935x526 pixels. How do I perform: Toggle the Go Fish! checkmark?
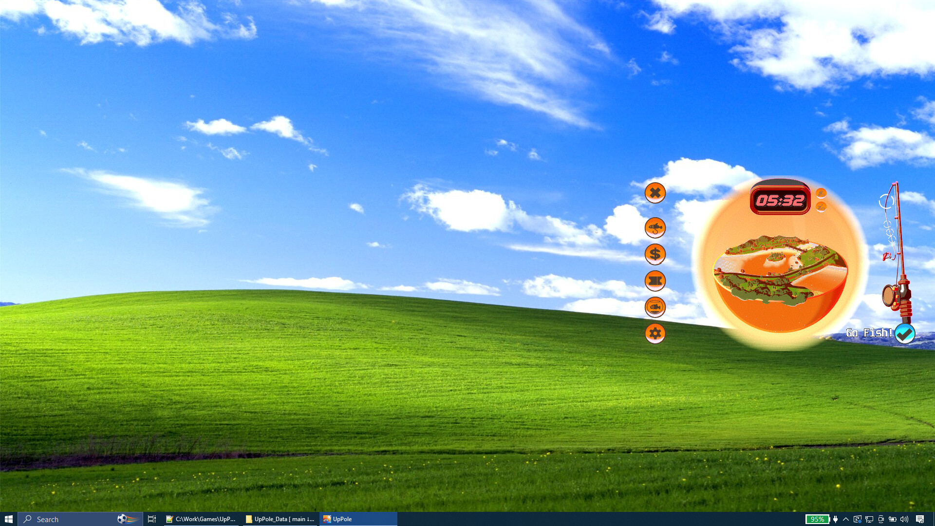click(905, 334)
